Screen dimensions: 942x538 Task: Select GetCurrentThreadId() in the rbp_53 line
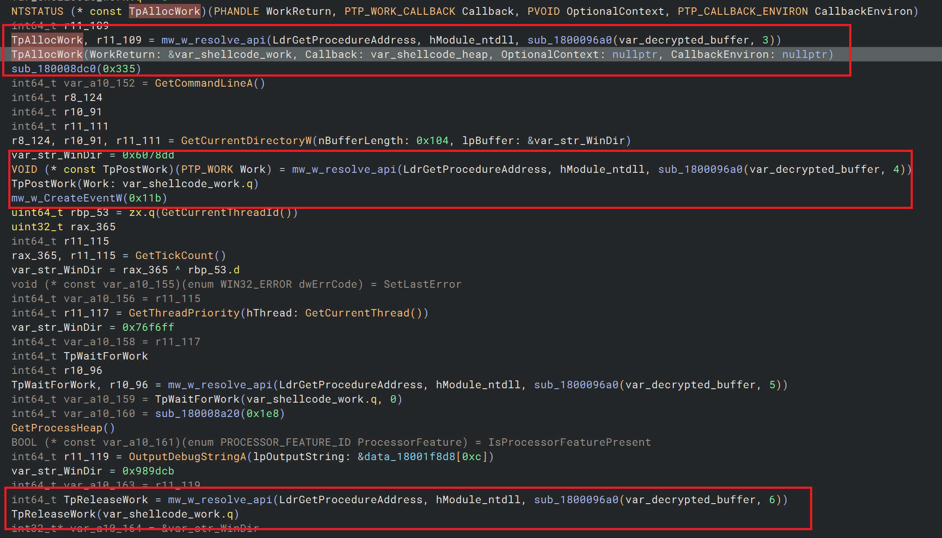coord(226,212)
